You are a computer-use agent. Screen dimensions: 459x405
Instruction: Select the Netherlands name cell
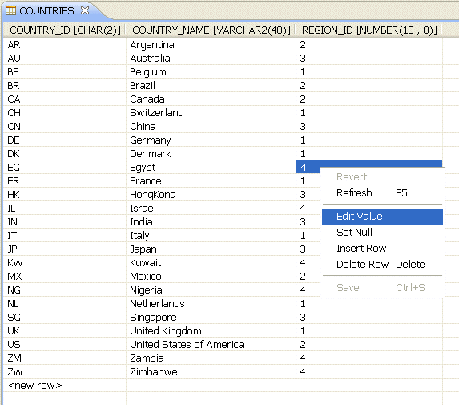[211, 304]
